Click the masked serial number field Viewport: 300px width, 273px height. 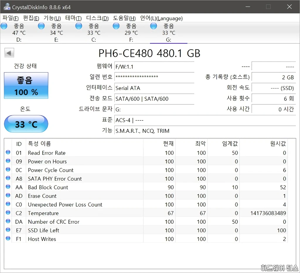pyautogui.click(x=154, y=77)
